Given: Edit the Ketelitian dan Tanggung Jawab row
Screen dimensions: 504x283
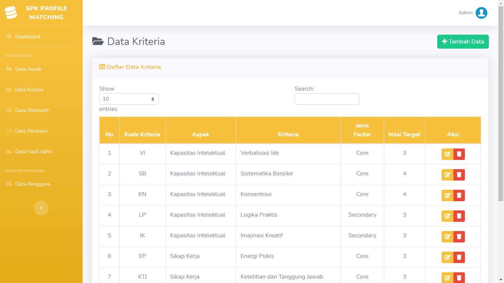Looking at the screenshot, I should click(448, 277).
